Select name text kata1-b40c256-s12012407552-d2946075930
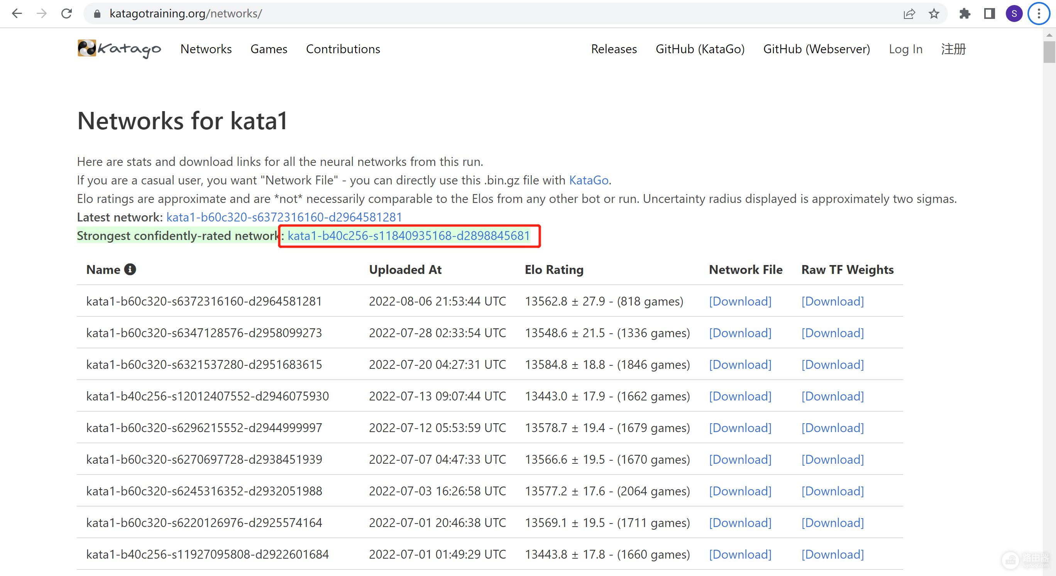 tap(207, 396)
